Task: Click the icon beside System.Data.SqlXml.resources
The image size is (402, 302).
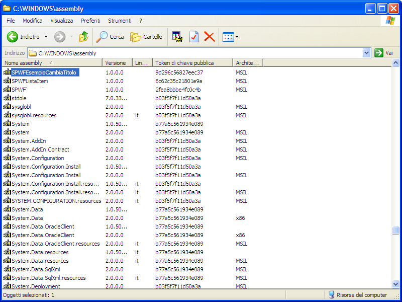Action: pos(7,278)
